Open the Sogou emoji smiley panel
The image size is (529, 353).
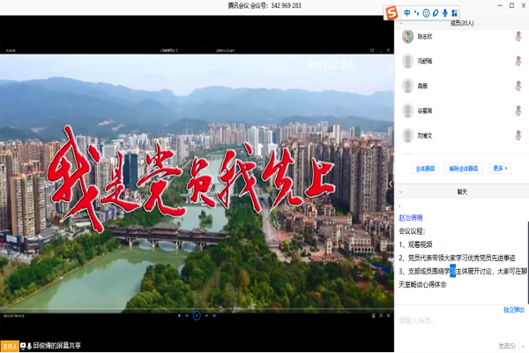click(427, 12)
